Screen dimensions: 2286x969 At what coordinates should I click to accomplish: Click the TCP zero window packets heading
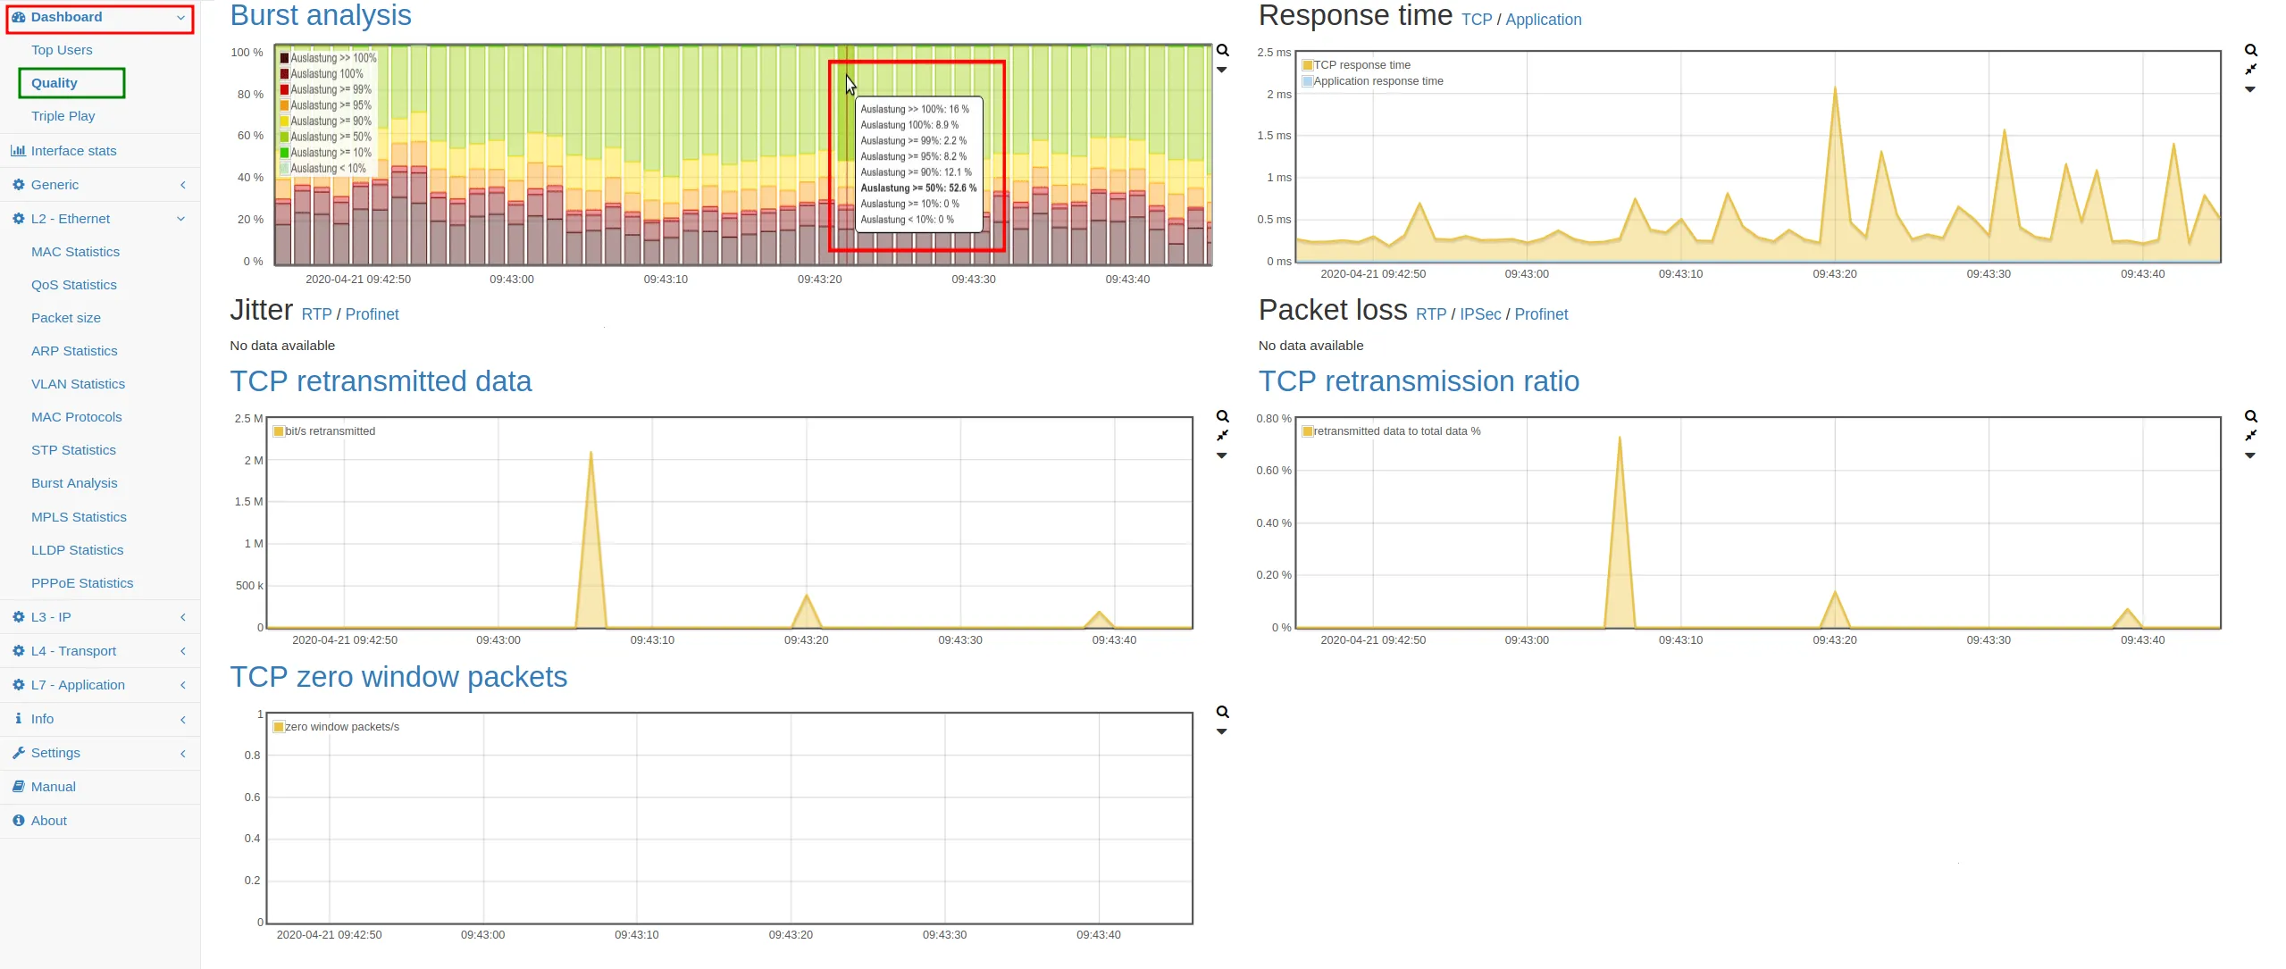(x=398, y=677)
